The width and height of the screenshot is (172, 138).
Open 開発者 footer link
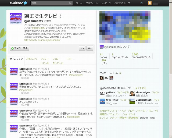tap(123, 118)
